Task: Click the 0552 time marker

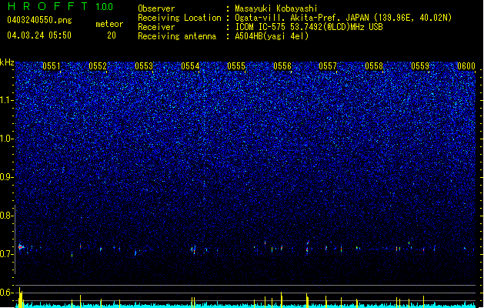Action: (98, 66)
